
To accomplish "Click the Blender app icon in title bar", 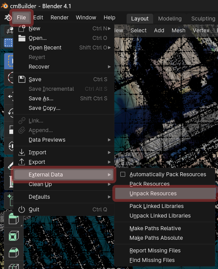I will tap(4, 6).
